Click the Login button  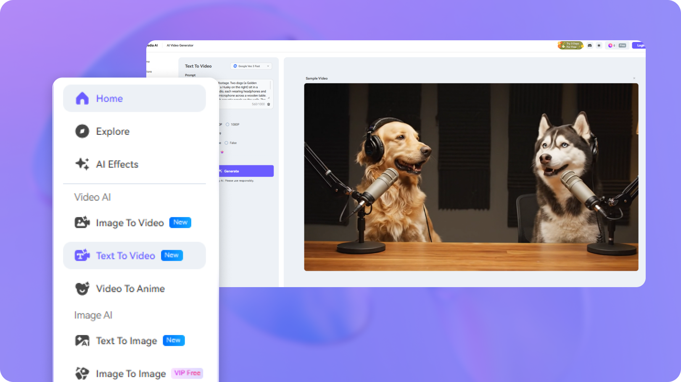(639, 45)
